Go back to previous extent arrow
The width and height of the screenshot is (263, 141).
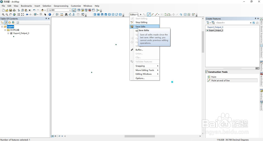(27, 14)
